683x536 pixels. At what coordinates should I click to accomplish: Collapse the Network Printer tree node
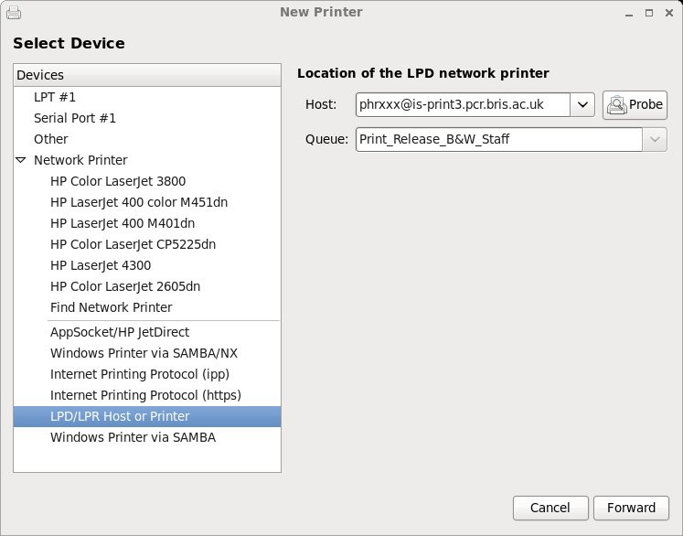point(21,160)
